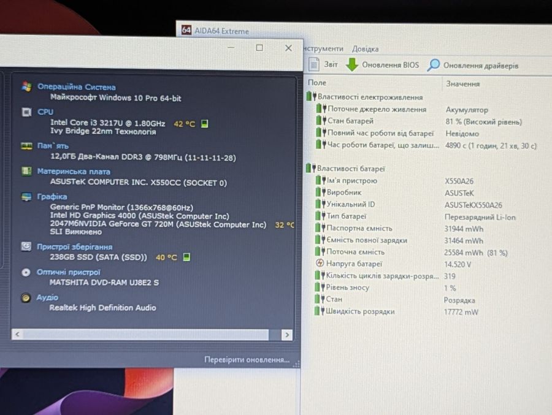Open the Пам'ять section link

point(53,146)
